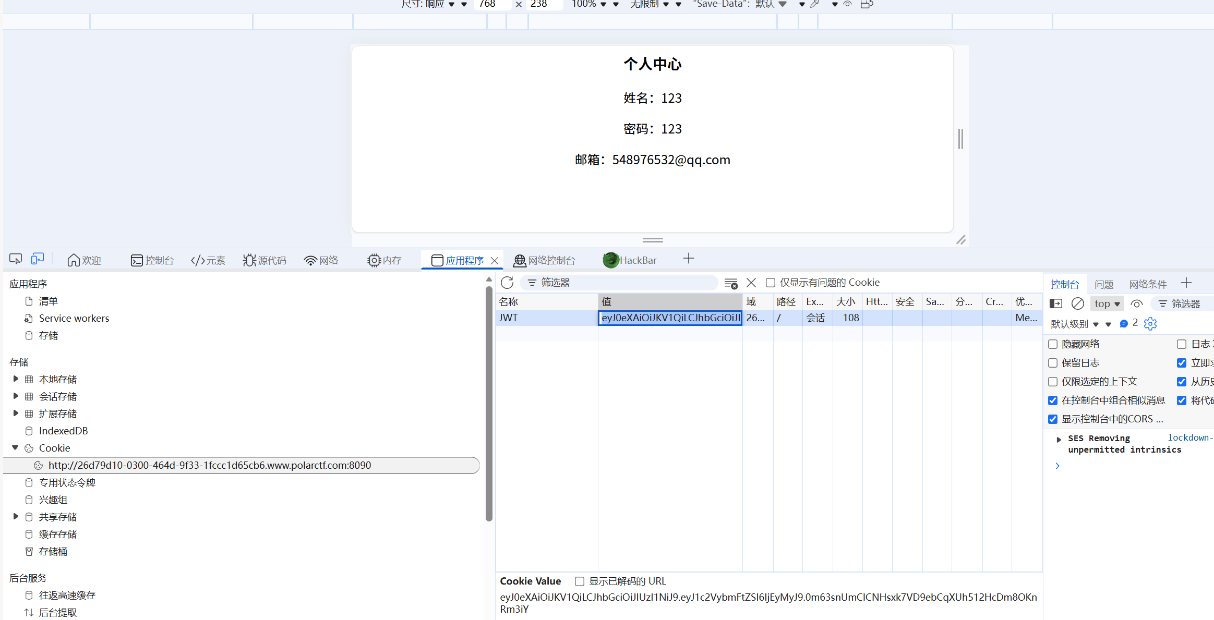Open the top context dropdown
The height and width of the screenshot is (620, 1214).
pos(1107,303)
